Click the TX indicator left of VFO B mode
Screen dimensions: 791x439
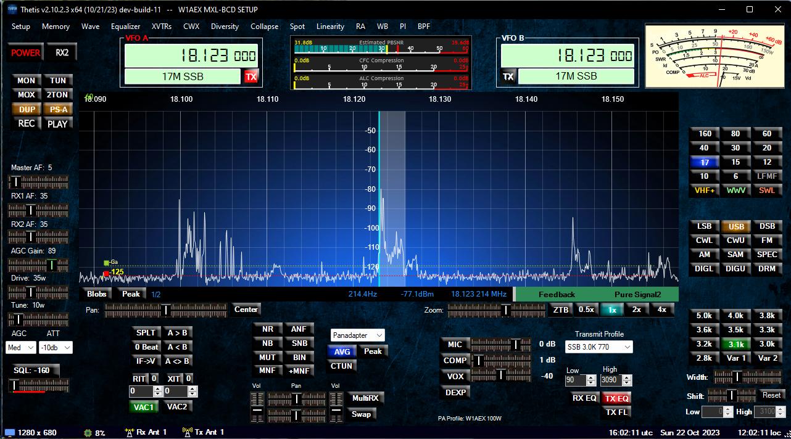click(508, 76)
